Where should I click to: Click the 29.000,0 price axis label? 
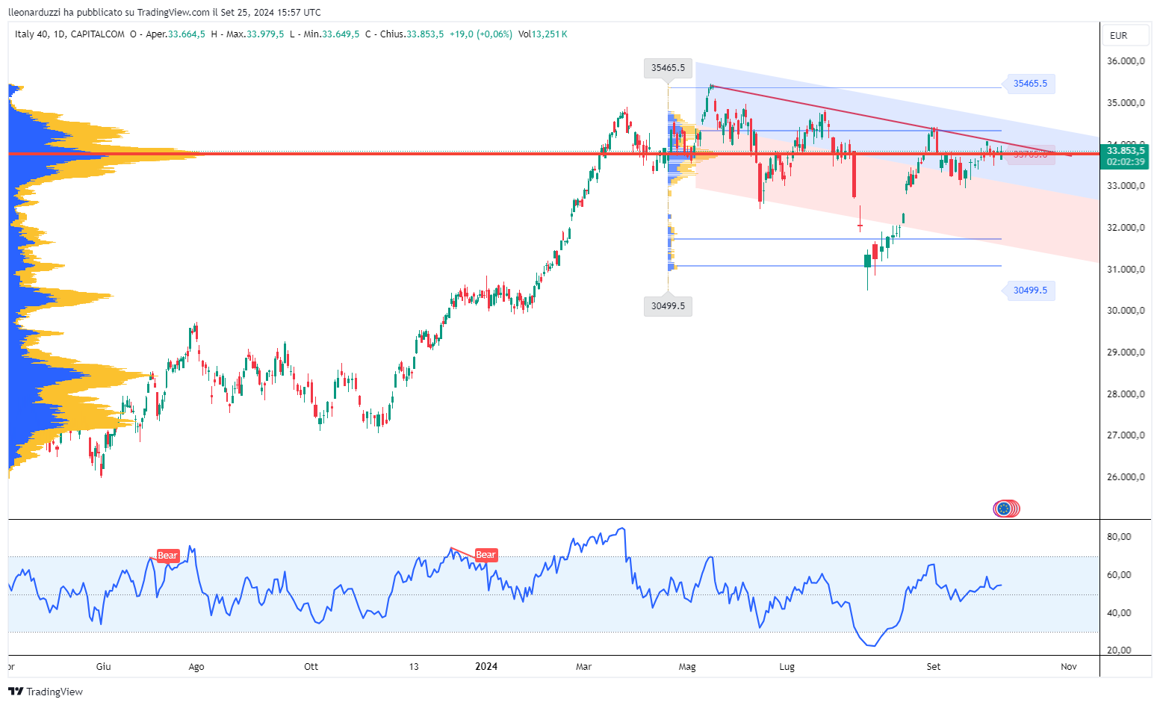[1126, 352]
